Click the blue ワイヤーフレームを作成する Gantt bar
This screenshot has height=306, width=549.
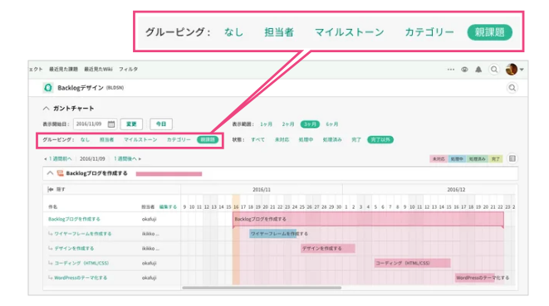point(272,234)
